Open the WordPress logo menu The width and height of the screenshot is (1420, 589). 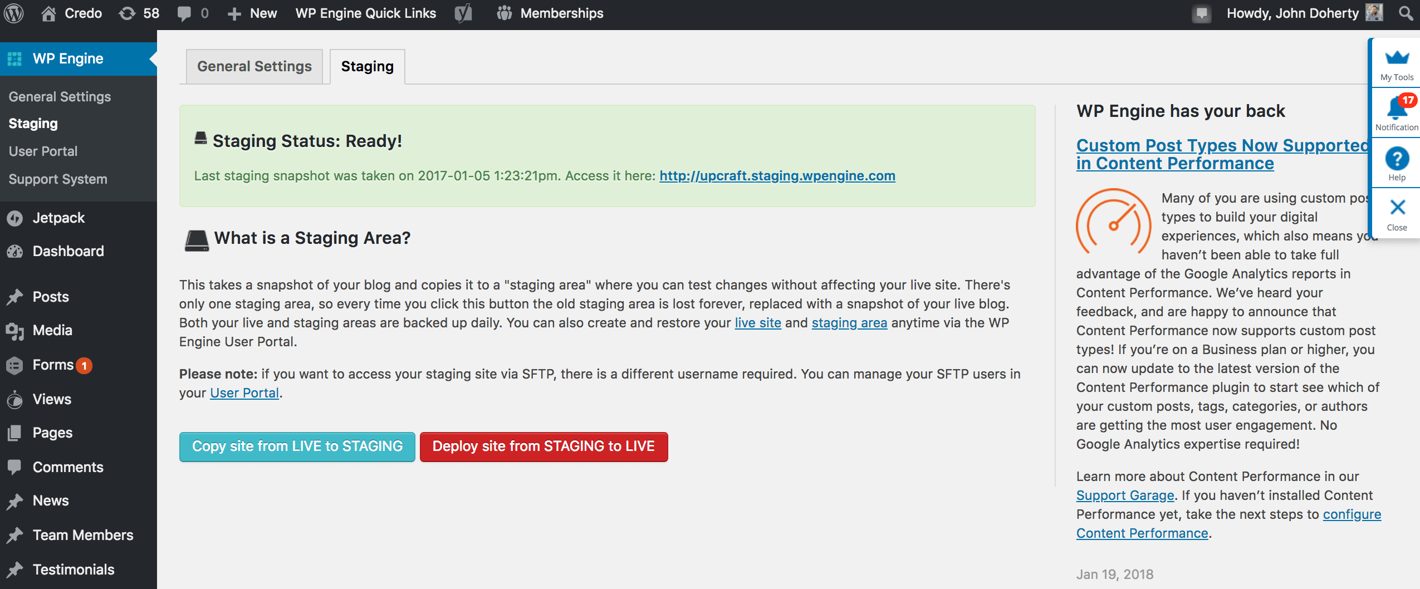13,13
